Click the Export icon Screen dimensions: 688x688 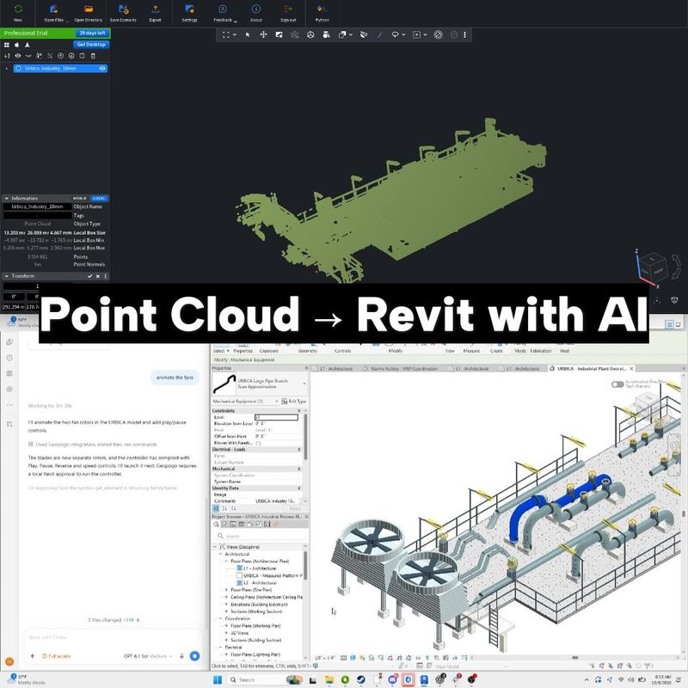tap(156, 9)
